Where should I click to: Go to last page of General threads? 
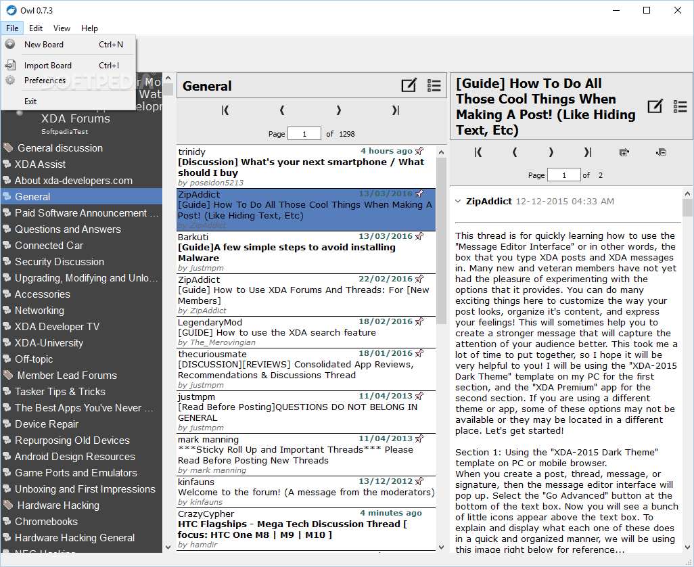(395, 110)
